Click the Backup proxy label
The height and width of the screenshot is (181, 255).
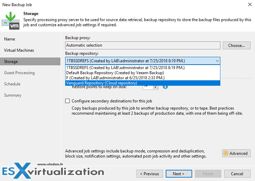click(x=78, y=38)
